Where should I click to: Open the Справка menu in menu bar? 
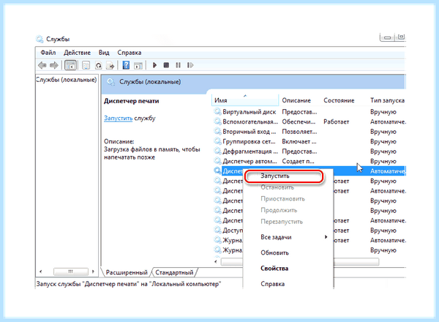(129, 53)
